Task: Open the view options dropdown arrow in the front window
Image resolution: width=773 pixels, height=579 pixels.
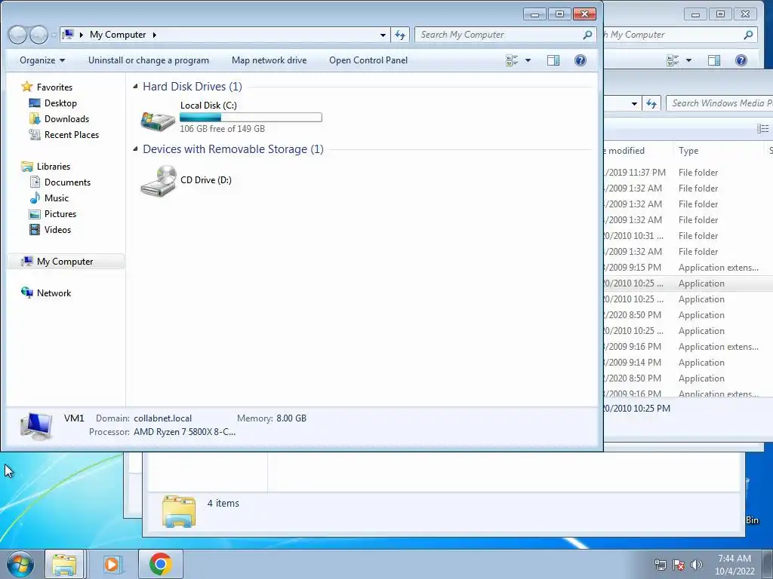Action: pos(528,60)
